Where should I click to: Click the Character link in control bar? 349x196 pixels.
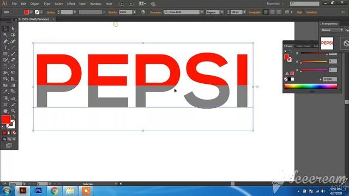tap(155, 13)
